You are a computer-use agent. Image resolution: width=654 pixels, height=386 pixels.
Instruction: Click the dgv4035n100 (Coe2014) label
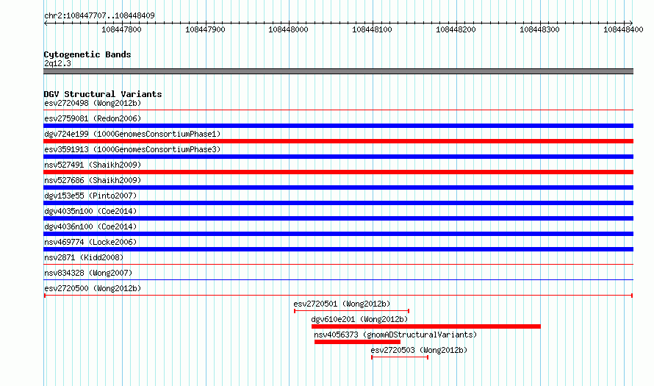[x=90, y=211]
